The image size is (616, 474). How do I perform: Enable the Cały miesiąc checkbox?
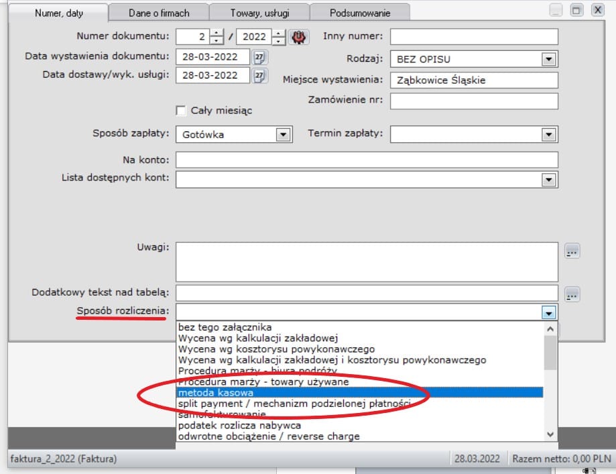[180, 111]
